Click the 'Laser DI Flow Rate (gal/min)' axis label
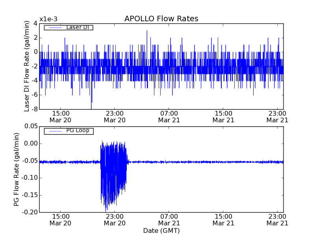Viewport: 315px width, 236px height. [x=26, y=66]
